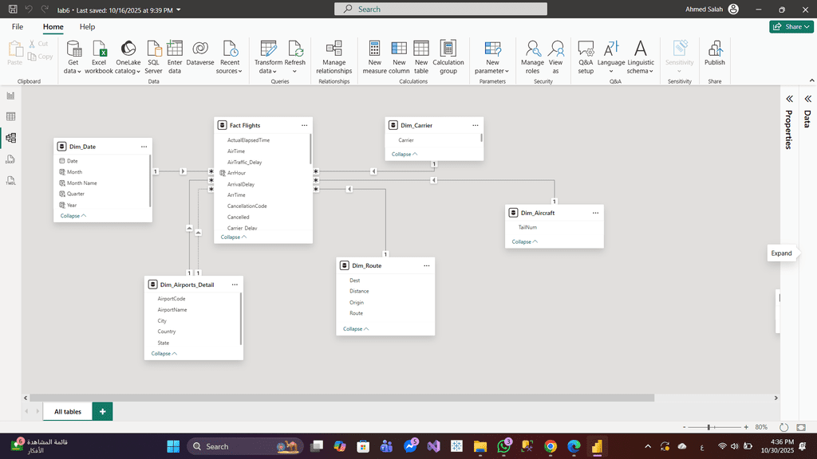Viewport: 817px width, 459px height.
Task: Select the All tables tab
Action: pos(68,412)
